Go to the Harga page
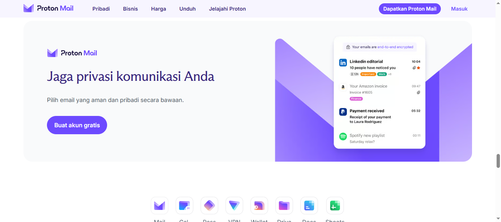The height and width of the screenshot is (222, 501). (158, 9)
